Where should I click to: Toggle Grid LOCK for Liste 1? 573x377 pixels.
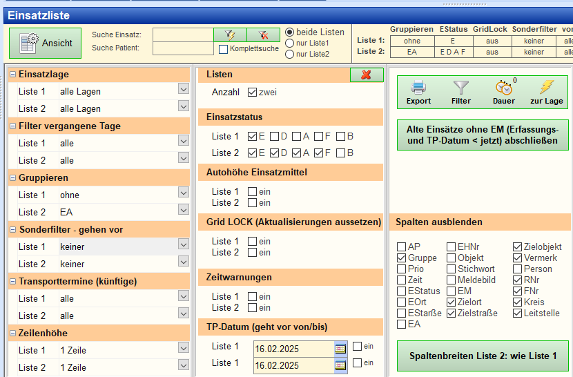pyautogui.click(x=252, y=241)
